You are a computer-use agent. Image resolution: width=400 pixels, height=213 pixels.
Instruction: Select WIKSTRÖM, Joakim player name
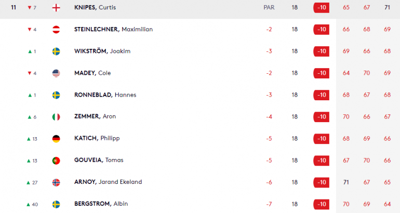tap(102, 51)
